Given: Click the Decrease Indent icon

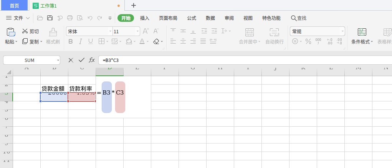Looking at the screenshot, I should [x=204, y=31].
